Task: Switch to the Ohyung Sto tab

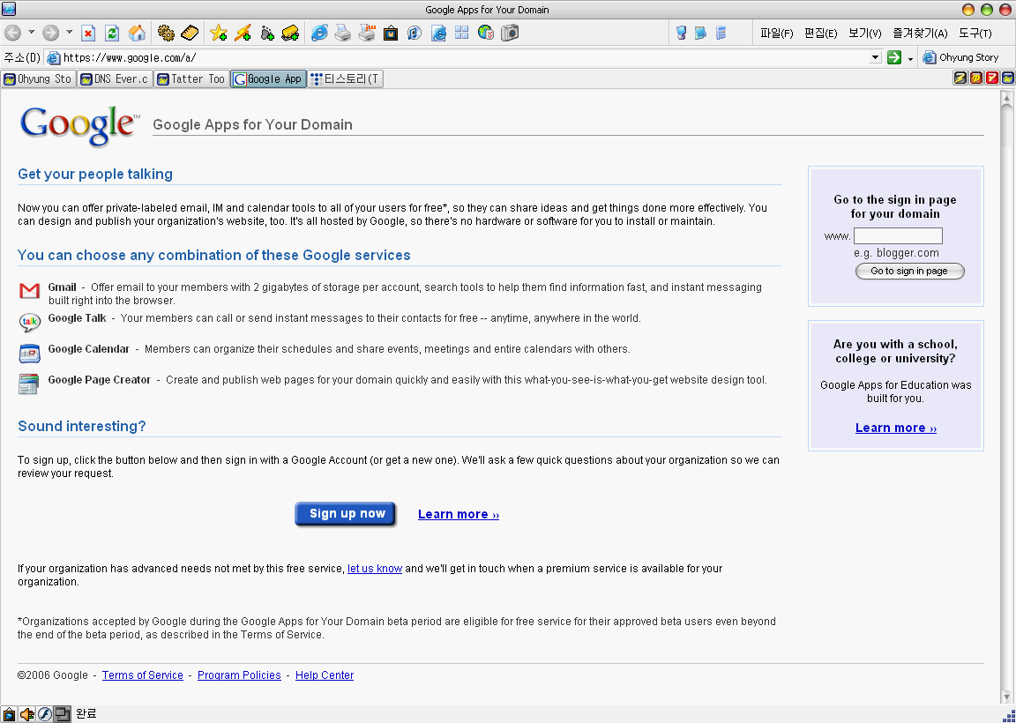Action: click(38, 79)
